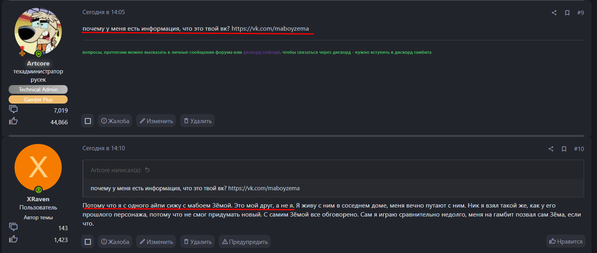The image size is (597, 253).
Task: Edit XRaven's post with Изменить
Action: [156, 242]
